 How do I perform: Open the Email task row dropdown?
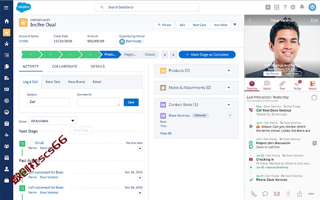point(140,148)
